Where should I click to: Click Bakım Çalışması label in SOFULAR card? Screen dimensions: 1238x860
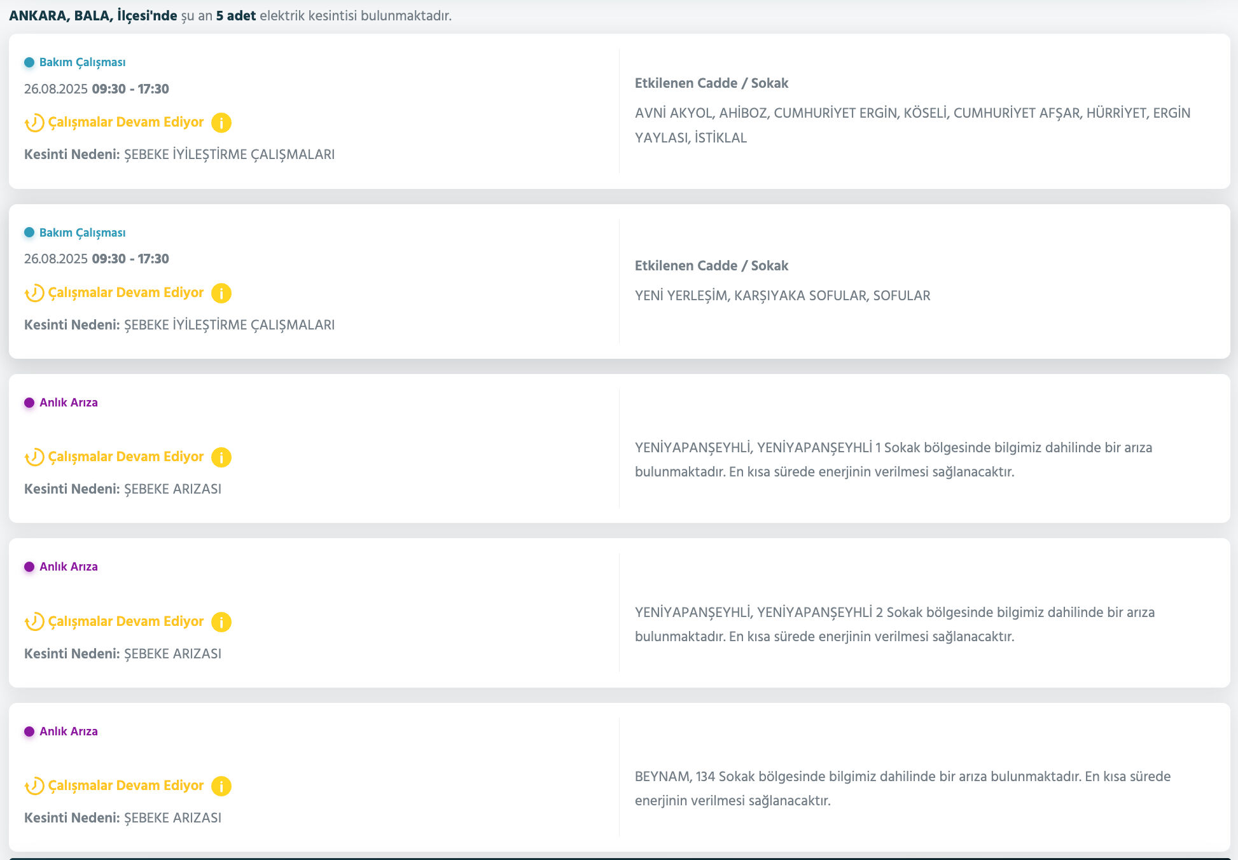(82, 233)
